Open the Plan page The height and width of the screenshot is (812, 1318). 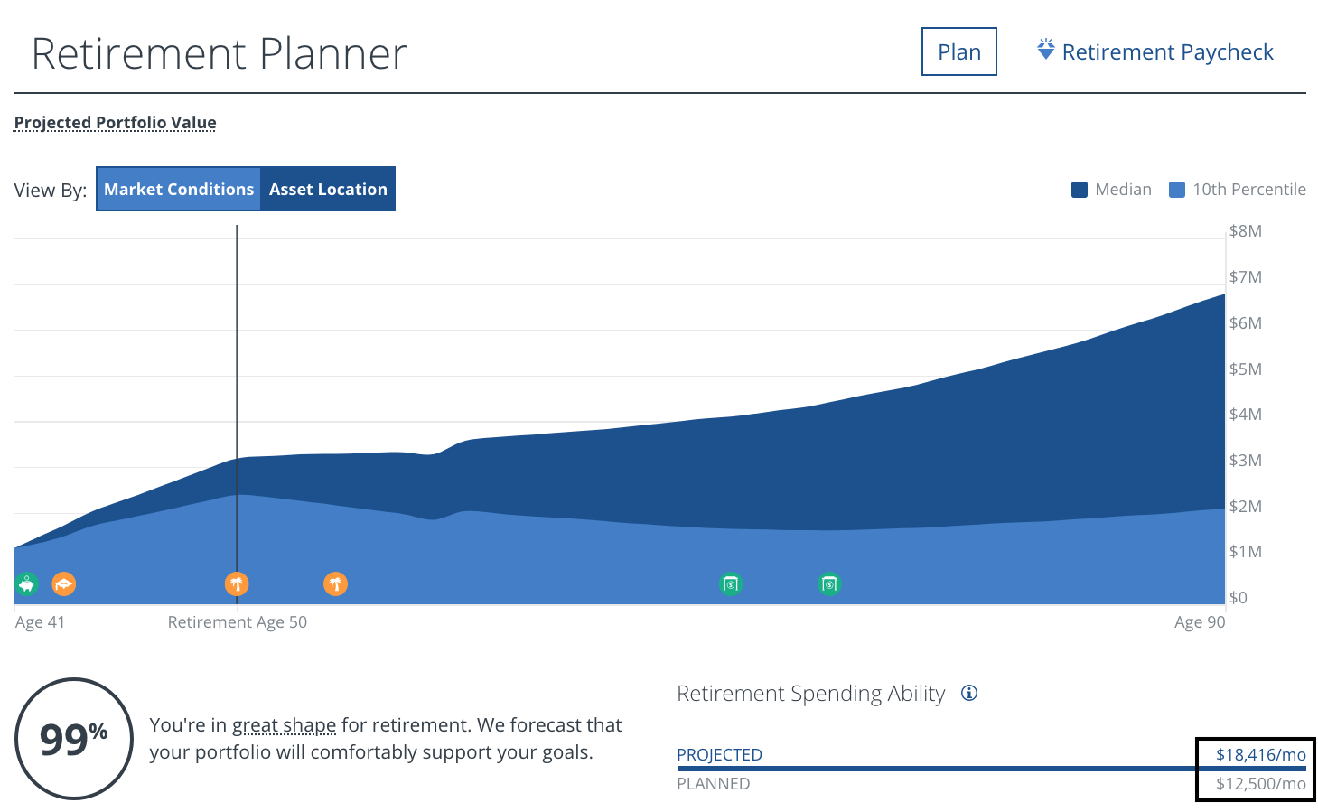pyautogui.click(x=958, y=51)
